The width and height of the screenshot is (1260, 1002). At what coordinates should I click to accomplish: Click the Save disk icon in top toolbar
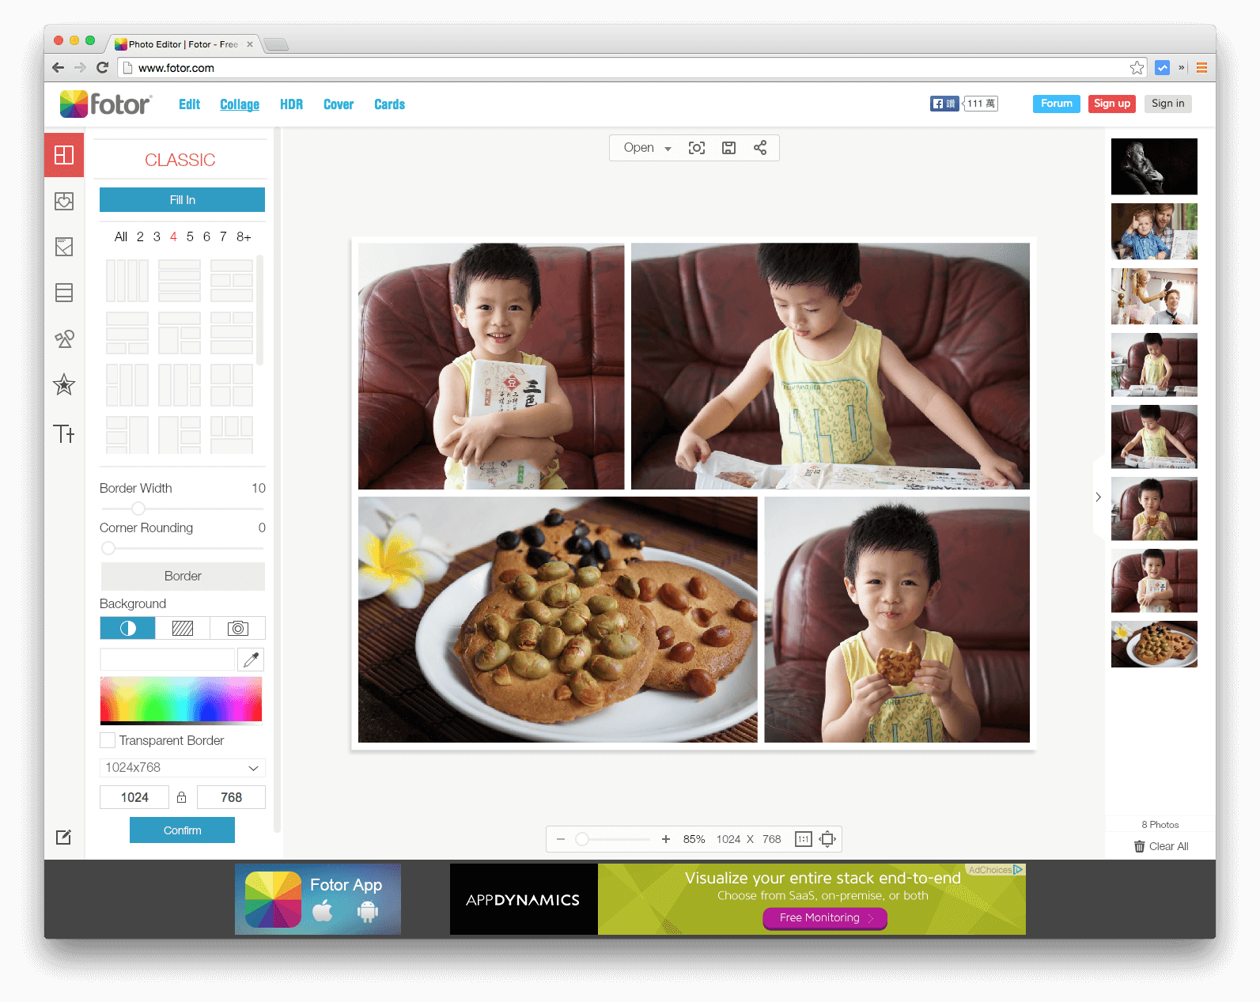(728, 148)
